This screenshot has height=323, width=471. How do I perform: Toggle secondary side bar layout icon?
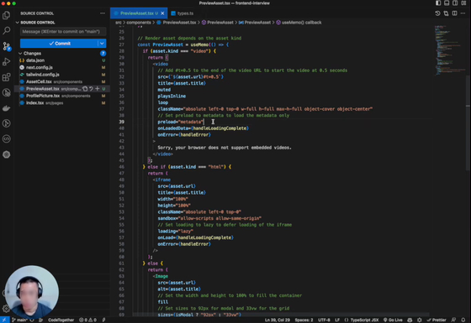tap(455, 3)
